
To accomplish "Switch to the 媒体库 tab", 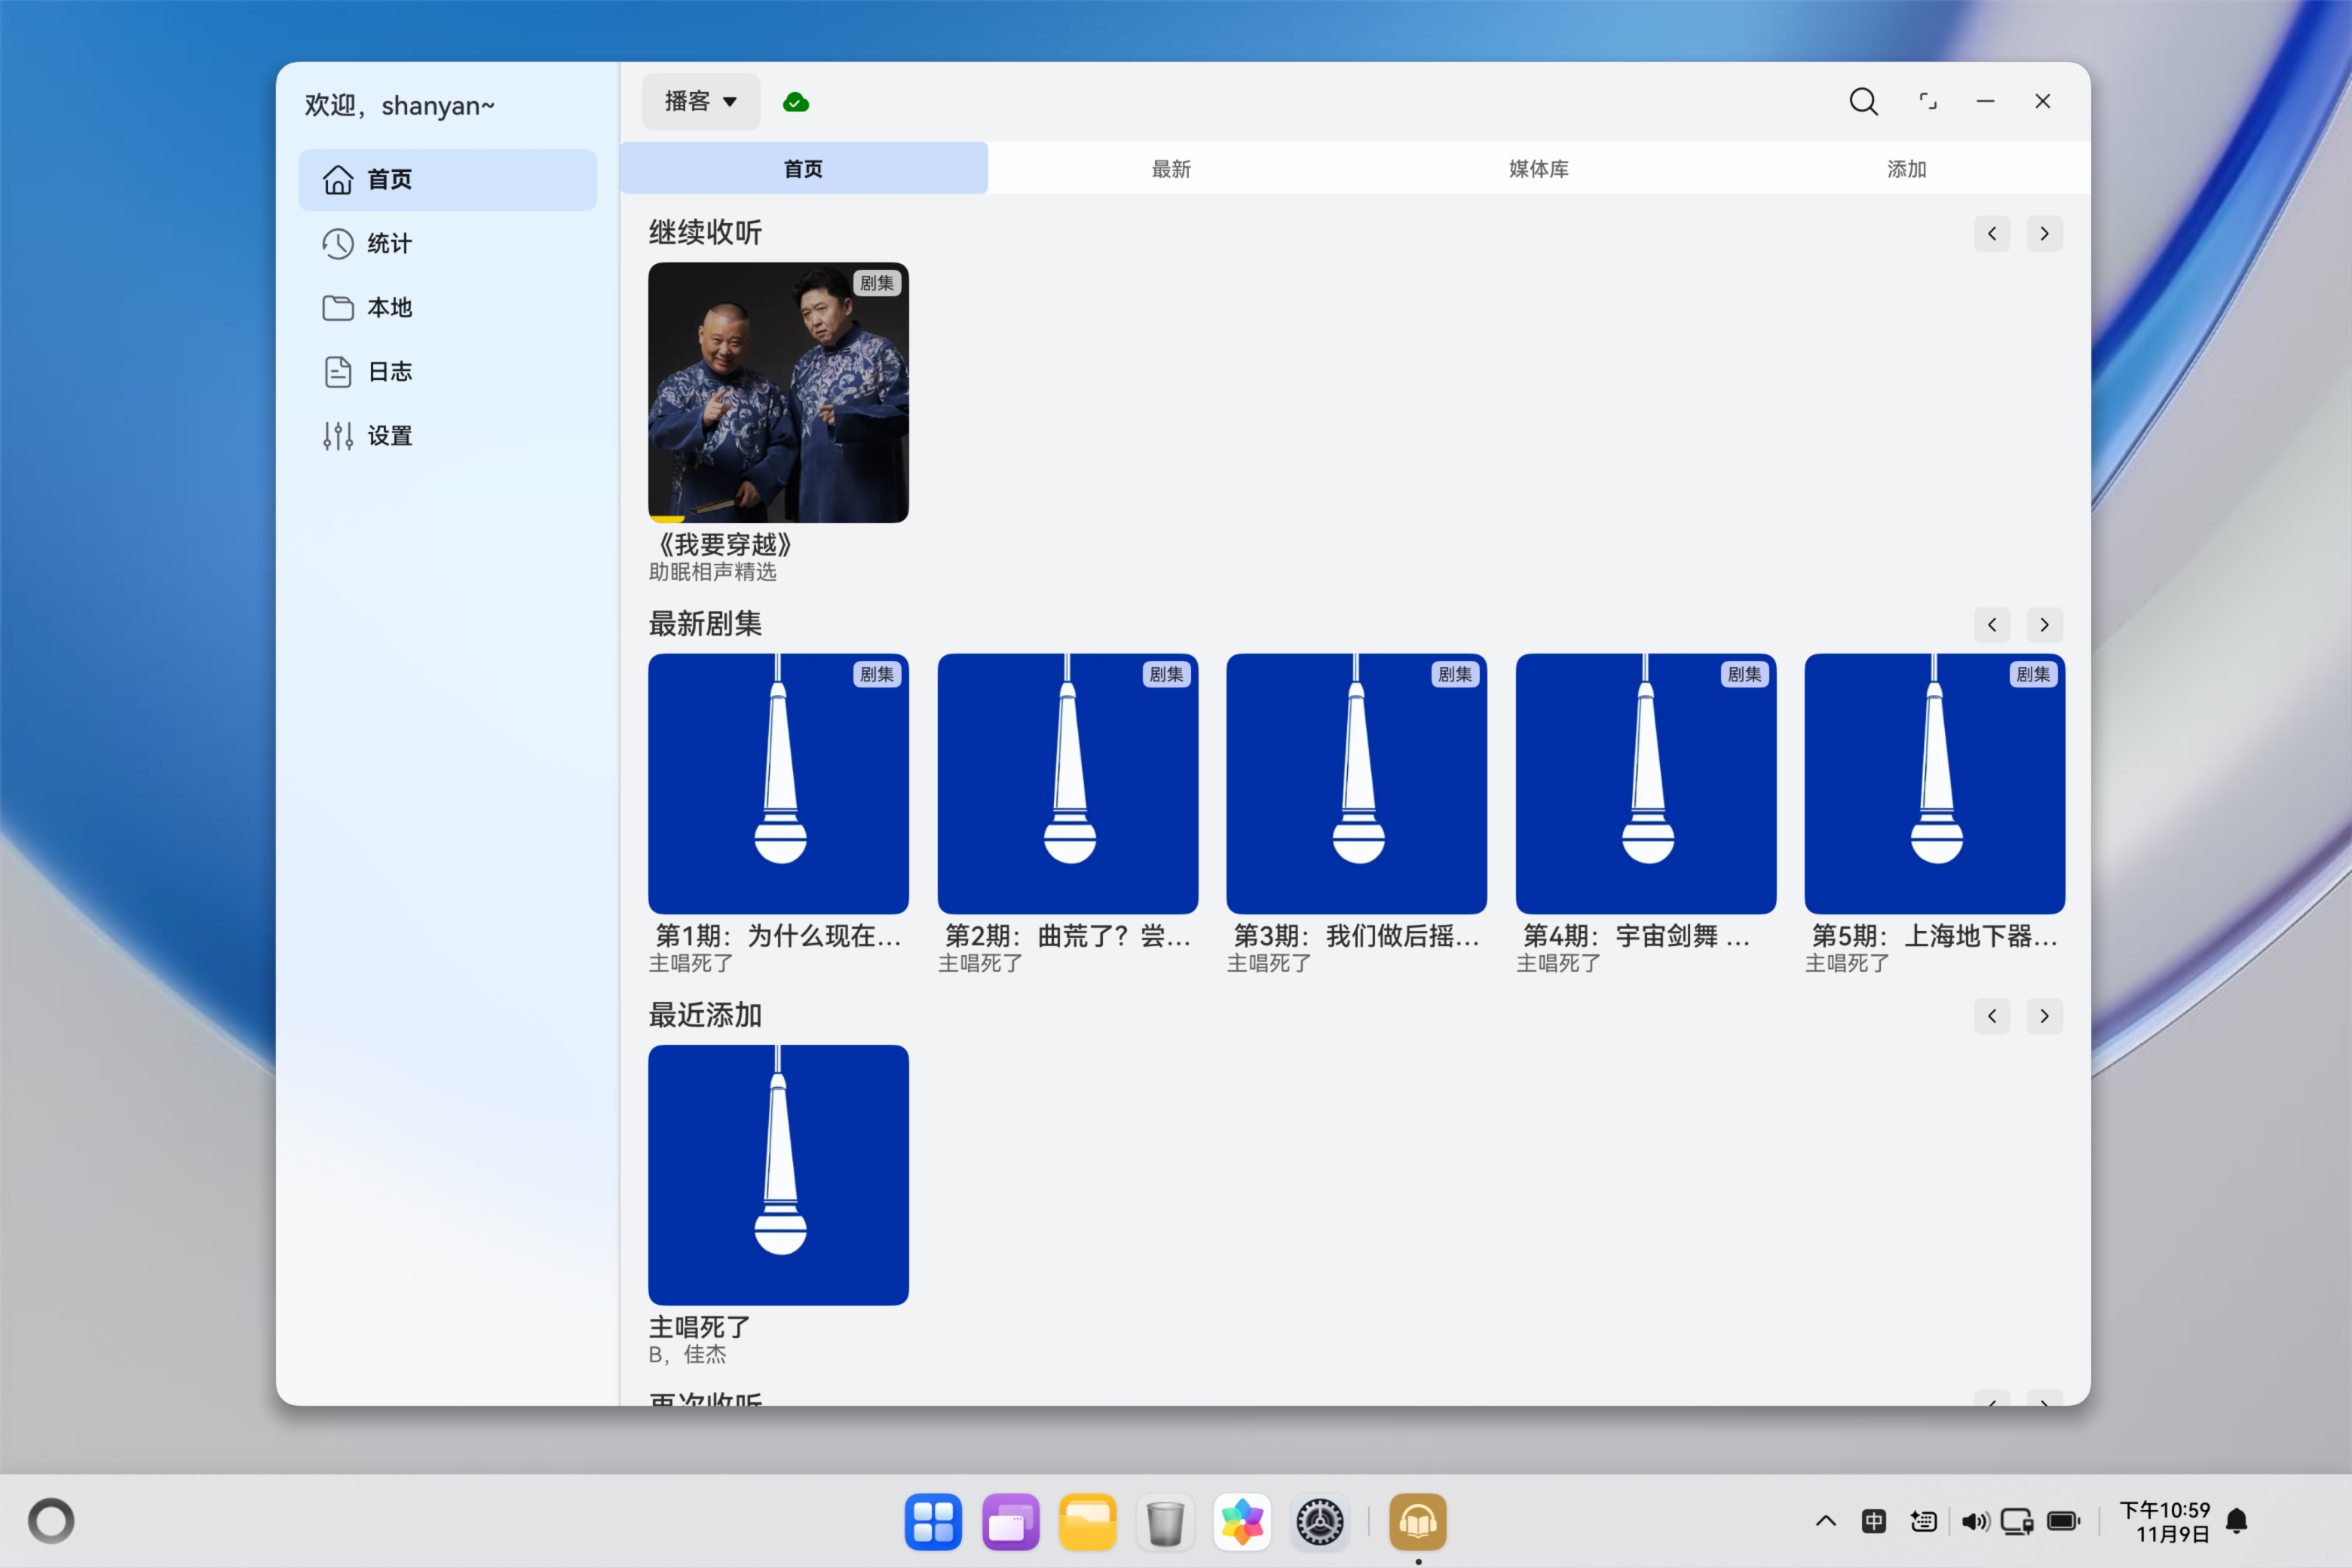I will [x=1538, y=168].
